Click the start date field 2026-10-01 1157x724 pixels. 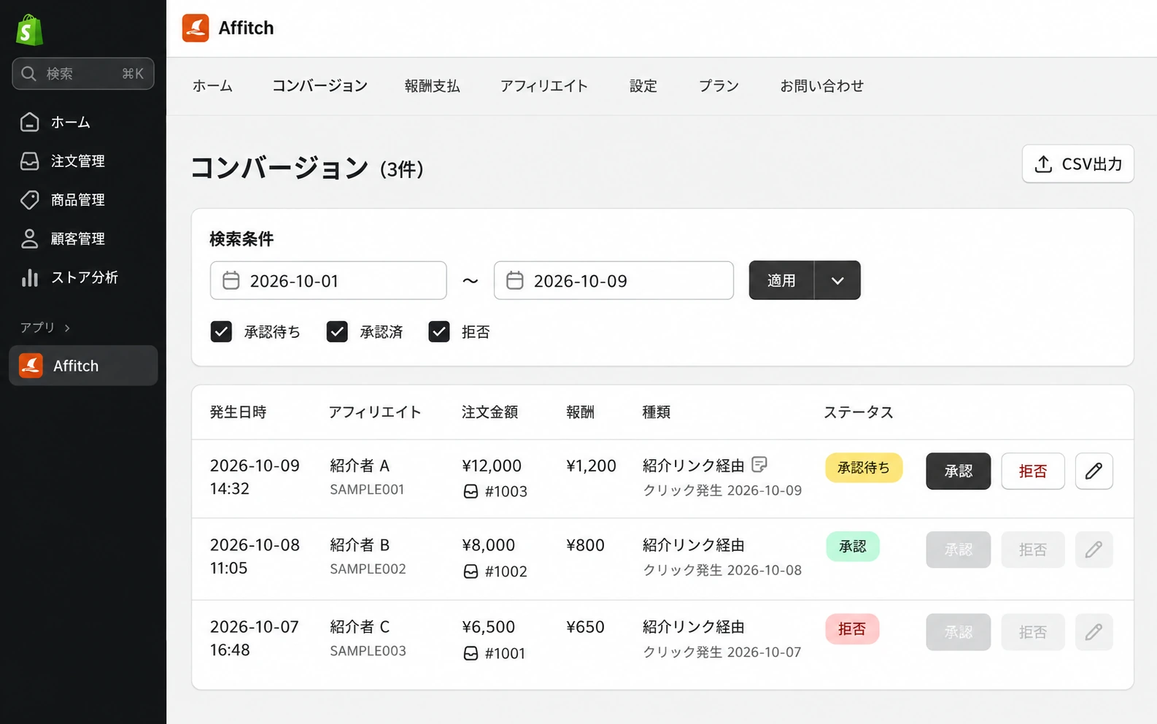[328, 280]
